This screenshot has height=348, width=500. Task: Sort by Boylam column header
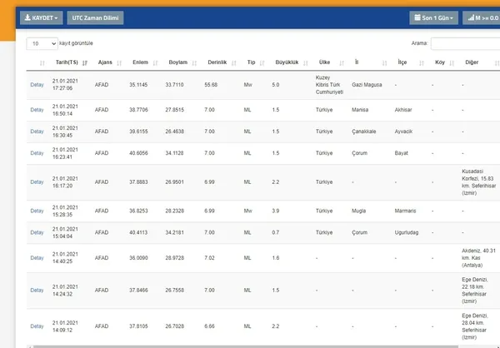pyautogui.click(x=178, y=62)
